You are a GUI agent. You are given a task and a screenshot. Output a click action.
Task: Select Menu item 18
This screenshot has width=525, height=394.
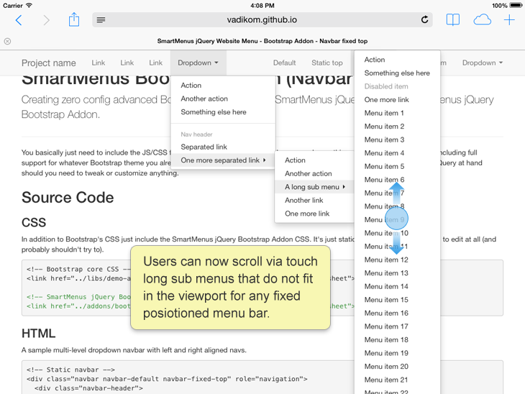pos(397,340)
